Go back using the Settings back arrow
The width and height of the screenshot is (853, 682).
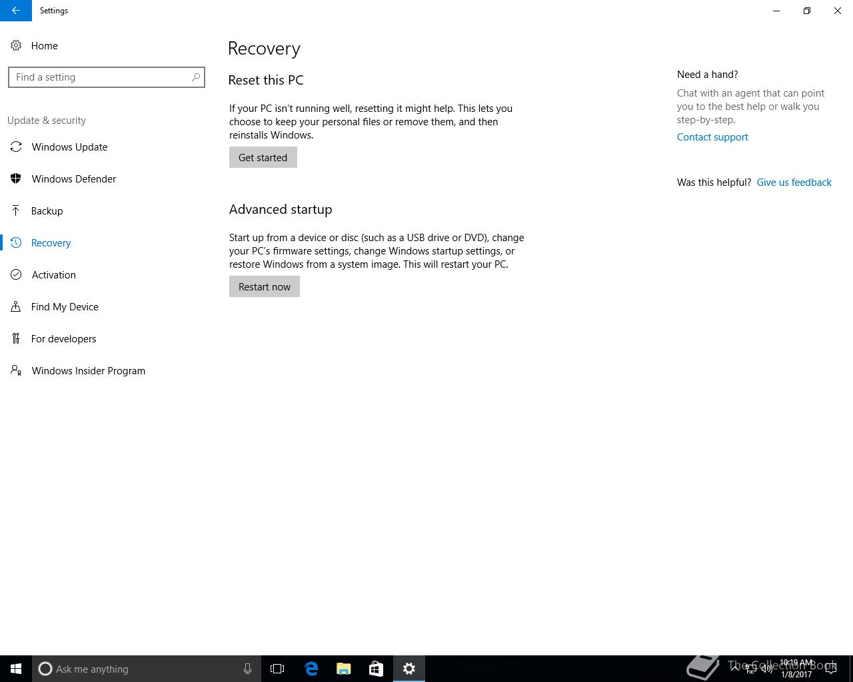pyautogui.click(x=16, y=11)
